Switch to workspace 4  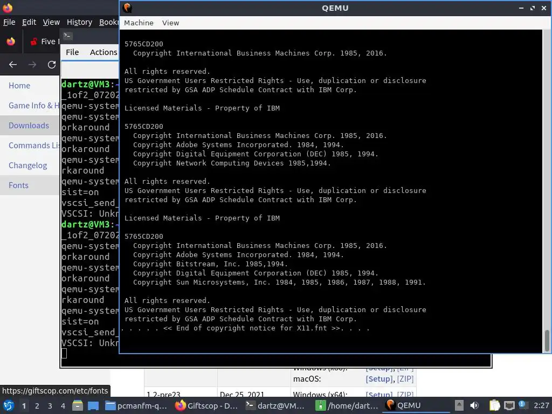click(x=63, y=406)
